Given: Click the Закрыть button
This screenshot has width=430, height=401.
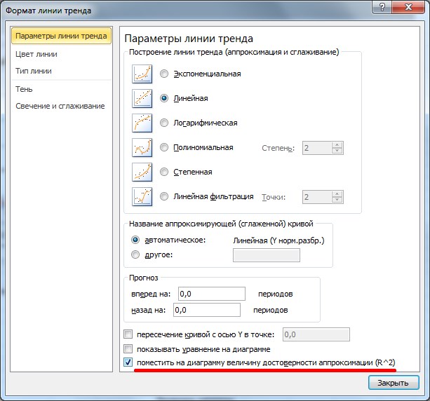Looking at the screenshot, I should pos(394,382).
